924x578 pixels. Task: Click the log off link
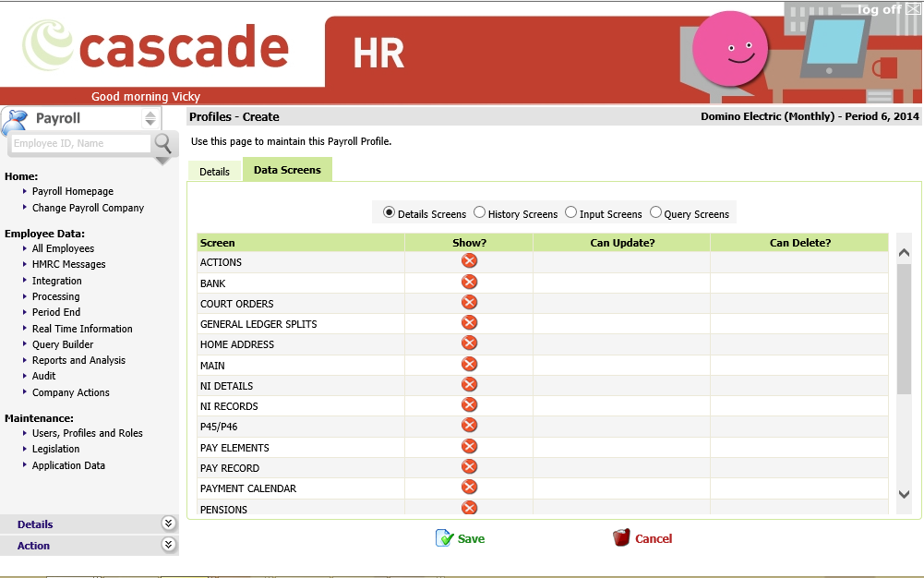pos(879,9)
